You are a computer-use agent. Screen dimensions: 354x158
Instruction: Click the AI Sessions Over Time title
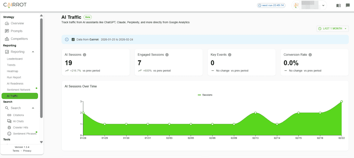[x=81, y=86]
